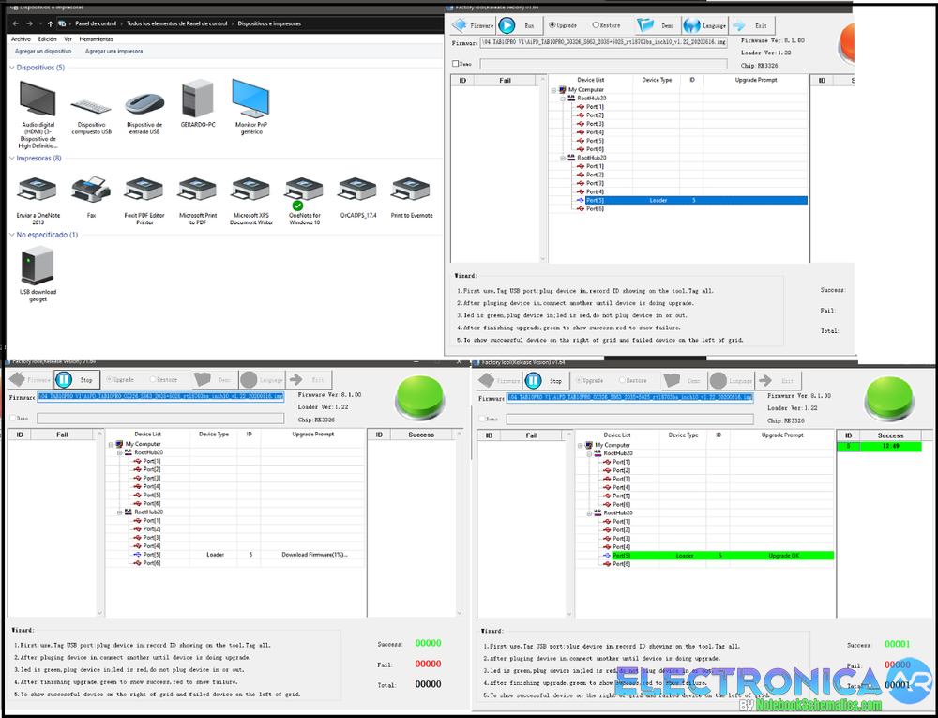Open the enabled Language globe button
The image size is (938, 718).
tap(703, 26)
